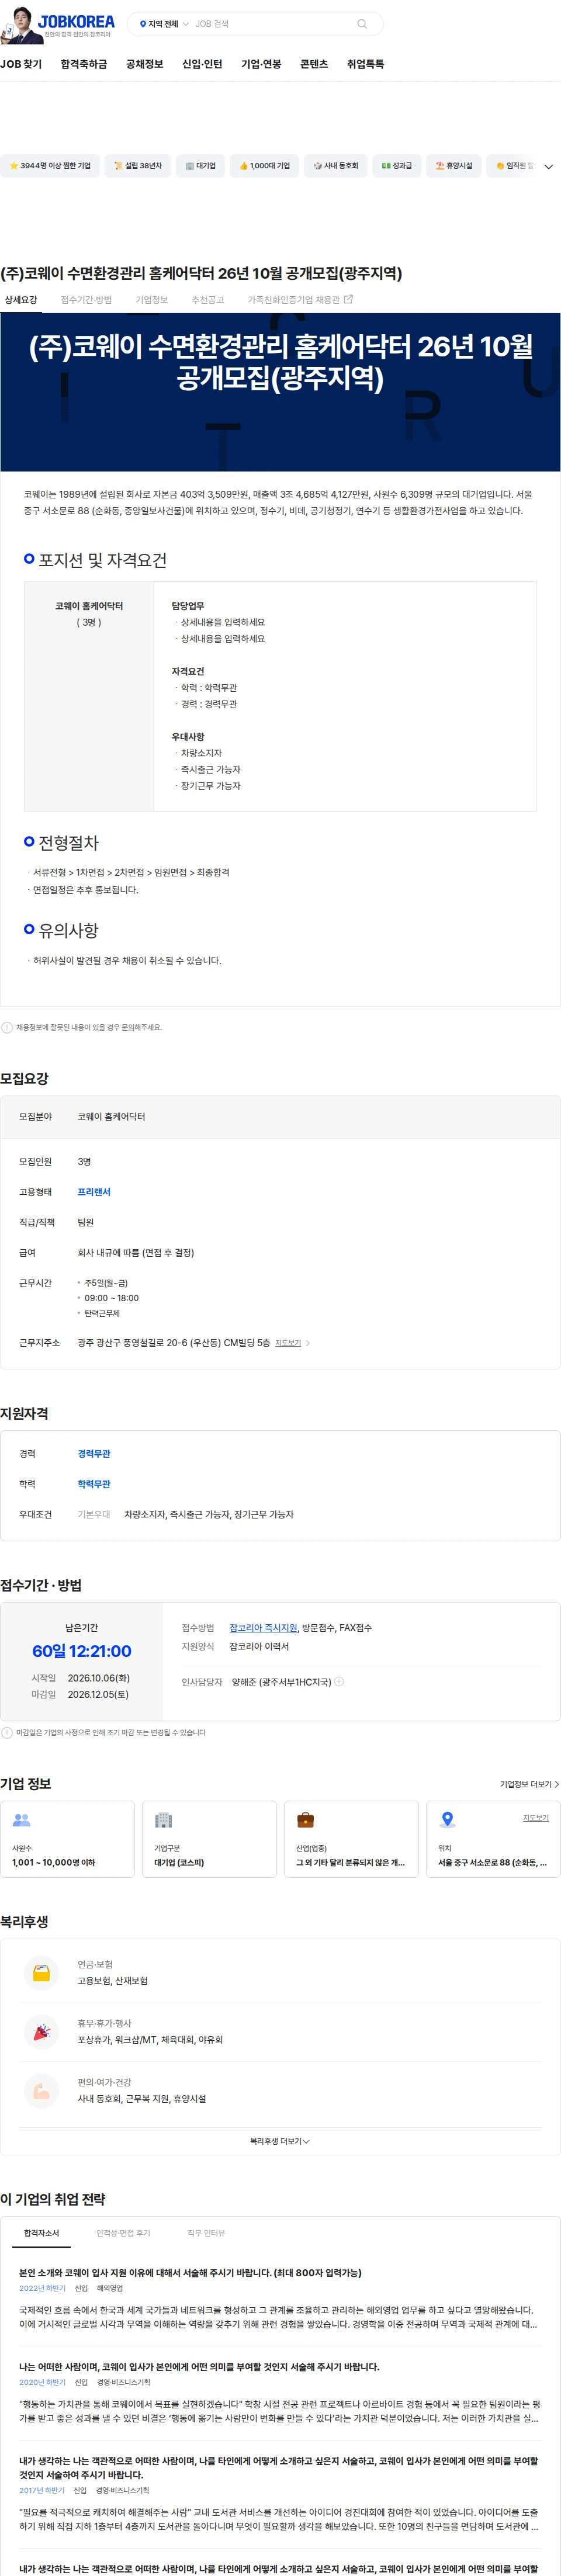Open the 공채정보 menu
Image resolution: width=561 pixels, height=2576 pixels.
[x=144, y=64]
